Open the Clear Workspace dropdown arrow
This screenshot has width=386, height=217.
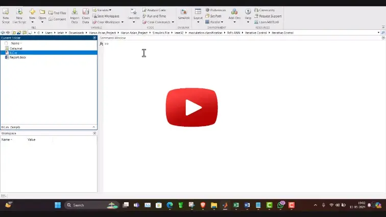click(122, 22)
